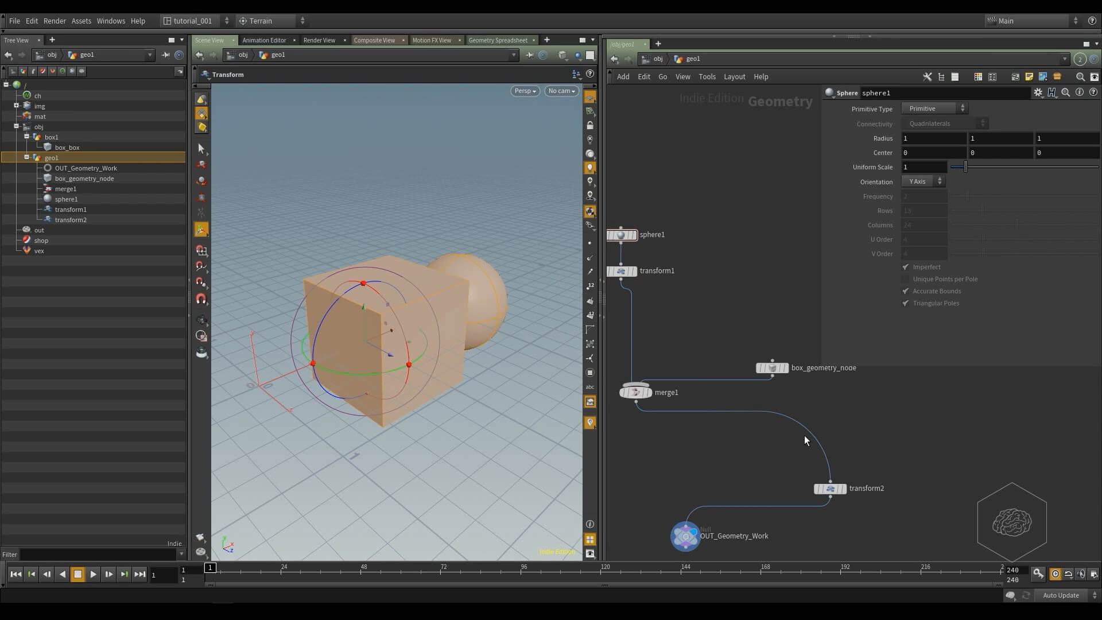This screenshot has width=1102, height=620.
Task: Click the transform2 node icon
Action: 830,489
